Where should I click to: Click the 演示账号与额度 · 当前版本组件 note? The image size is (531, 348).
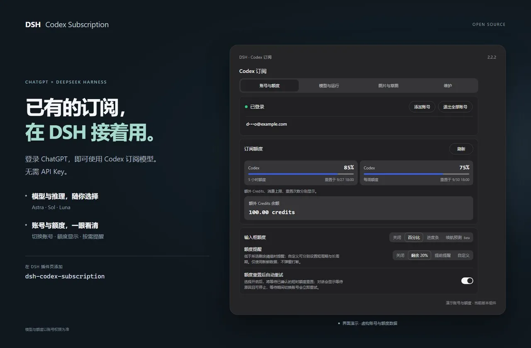[471, 303]
